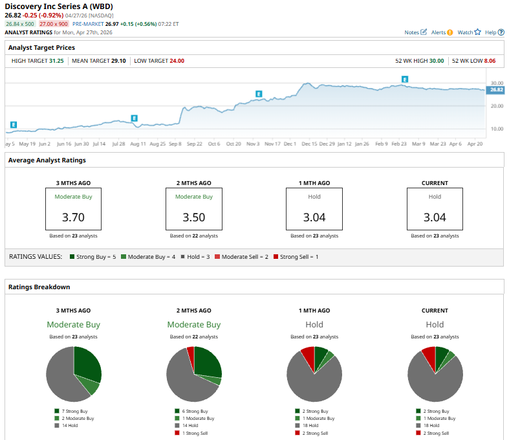Click the Current 3.04 Hold rating box
Viewport: 509px width, 440px height.
(x=435, y=209)
